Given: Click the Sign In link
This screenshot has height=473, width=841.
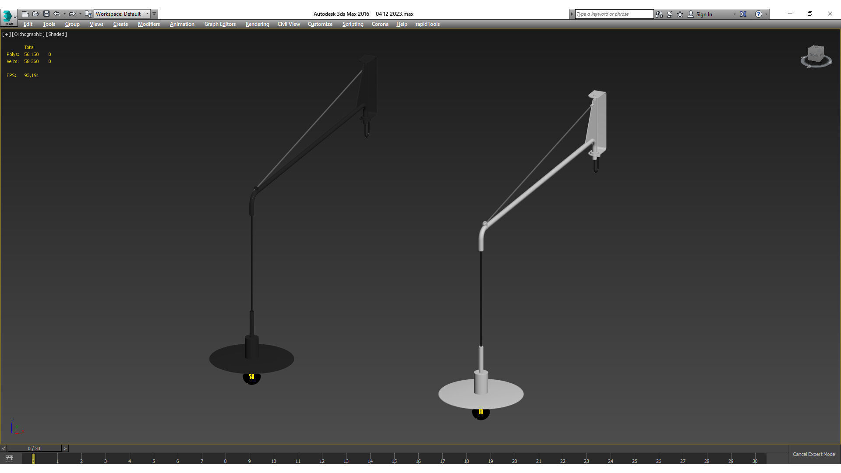Looking at the screenshot, I should pyautogui.click(x=703, y=14).
